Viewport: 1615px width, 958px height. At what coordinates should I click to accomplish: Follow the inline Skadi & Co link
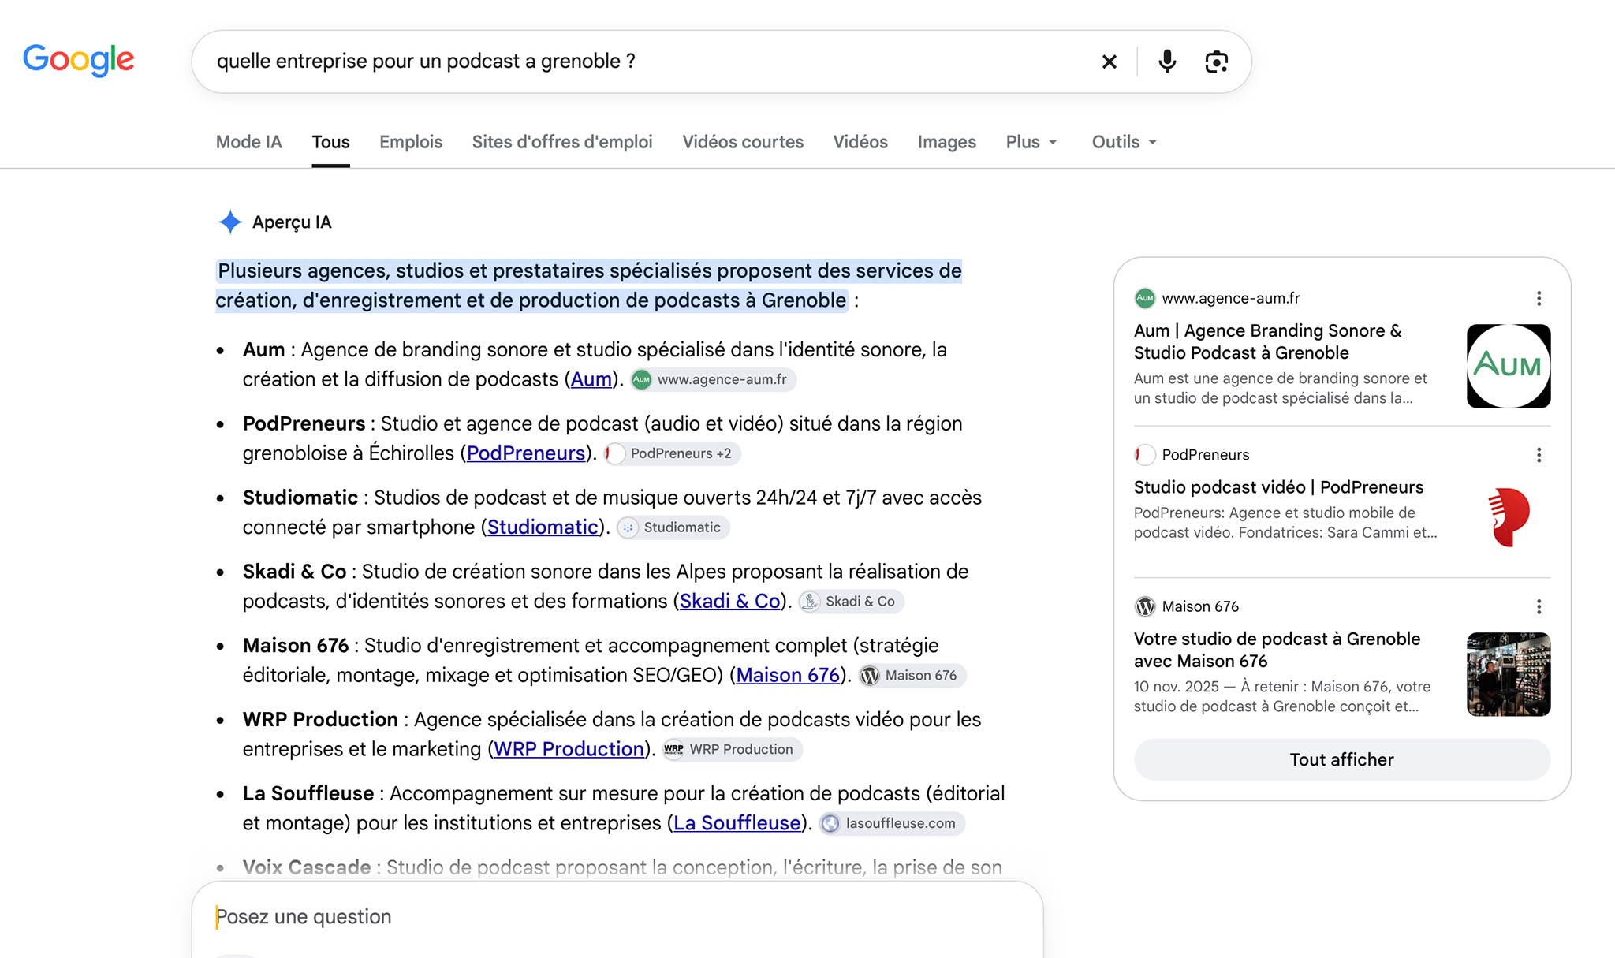click(730, 602)
